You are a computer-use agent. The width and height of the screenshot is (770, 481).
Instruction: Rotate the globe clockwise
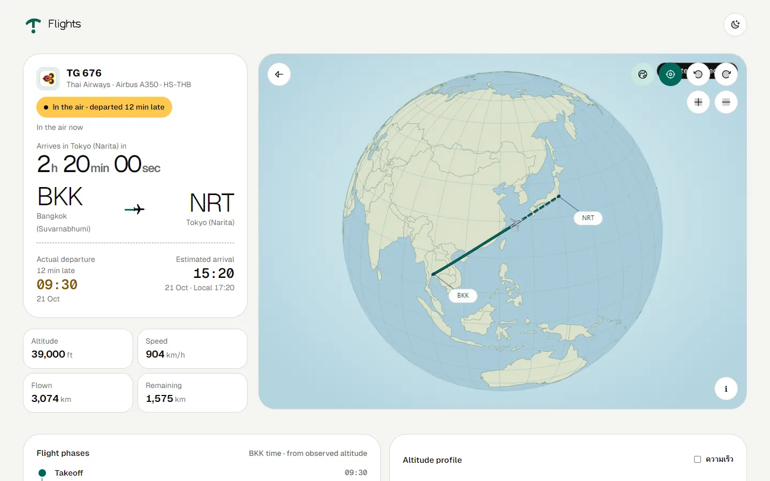tap(726, 74)
